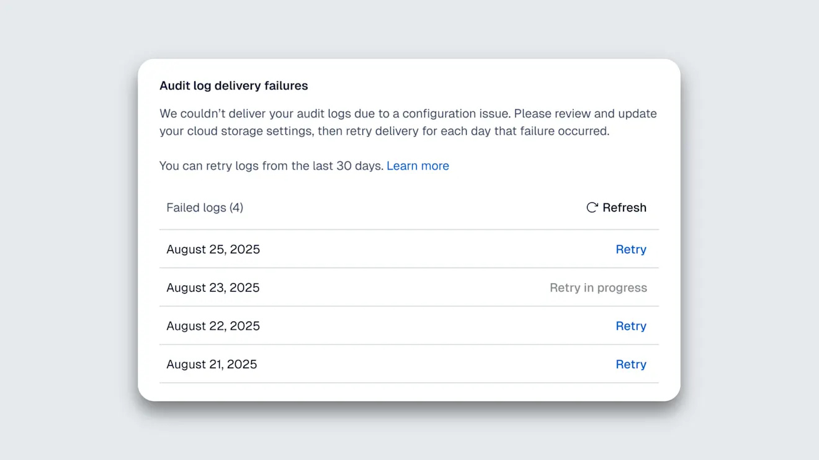Retry delivery for August 21, 2025
Screen dimensions: 819x460
point(631,364)
